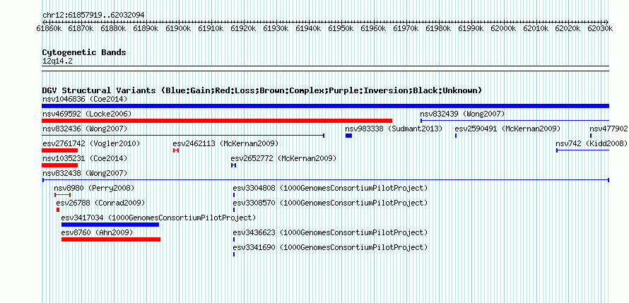Click the 62030k ruler tick label
Viewport: 629px width, 303px height.
click(x=601, y=28)
